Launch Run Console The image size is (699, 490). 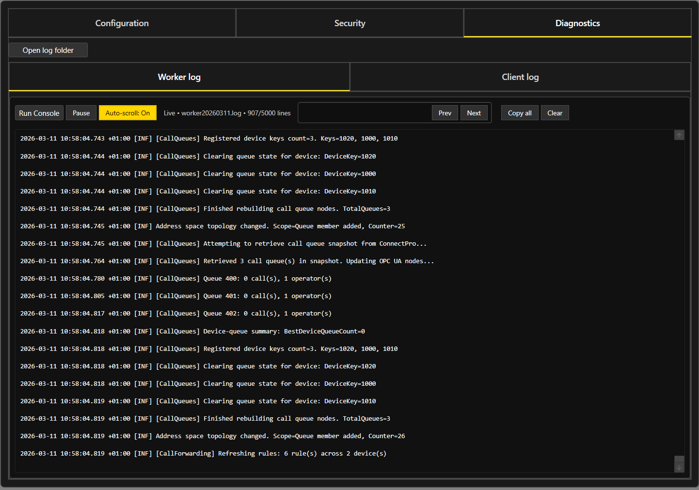39,113
